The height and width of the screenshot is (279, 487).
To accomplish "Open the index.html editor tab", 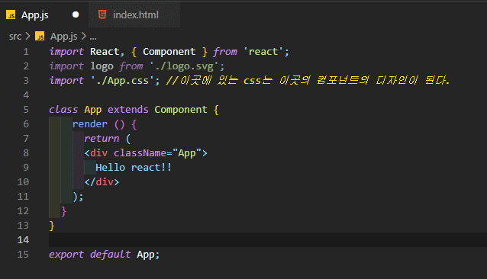I will tap(134, 15).
